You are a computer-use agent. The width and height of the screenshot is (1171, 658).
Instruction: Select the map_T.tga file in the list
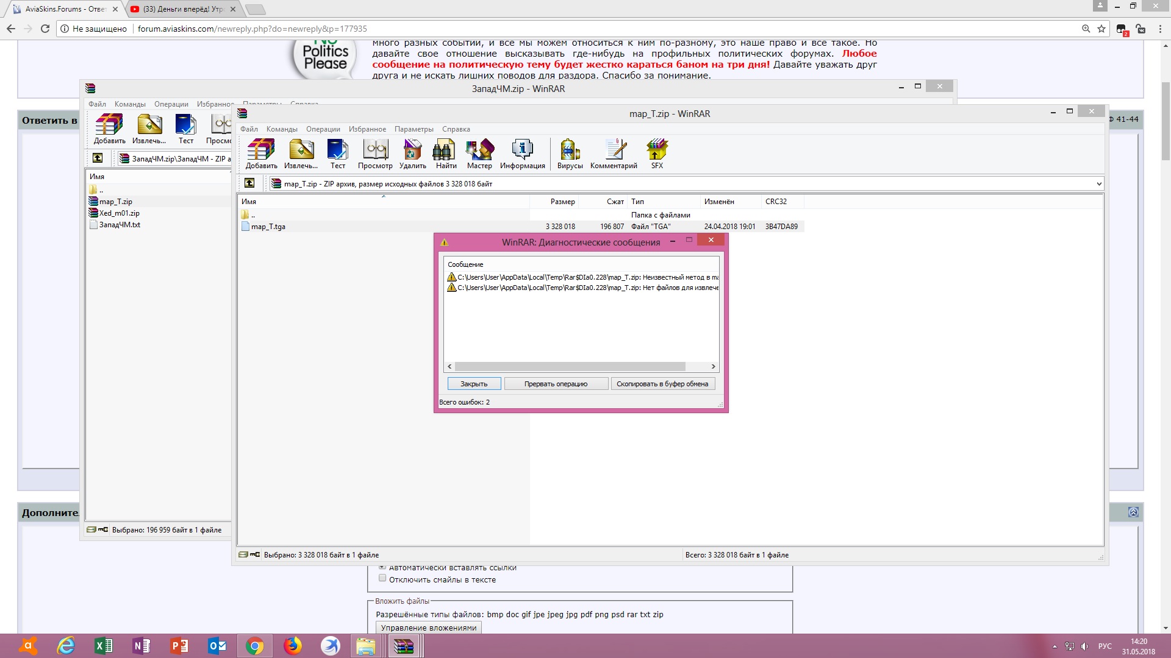pyautogui.click(x=268, y=227)
